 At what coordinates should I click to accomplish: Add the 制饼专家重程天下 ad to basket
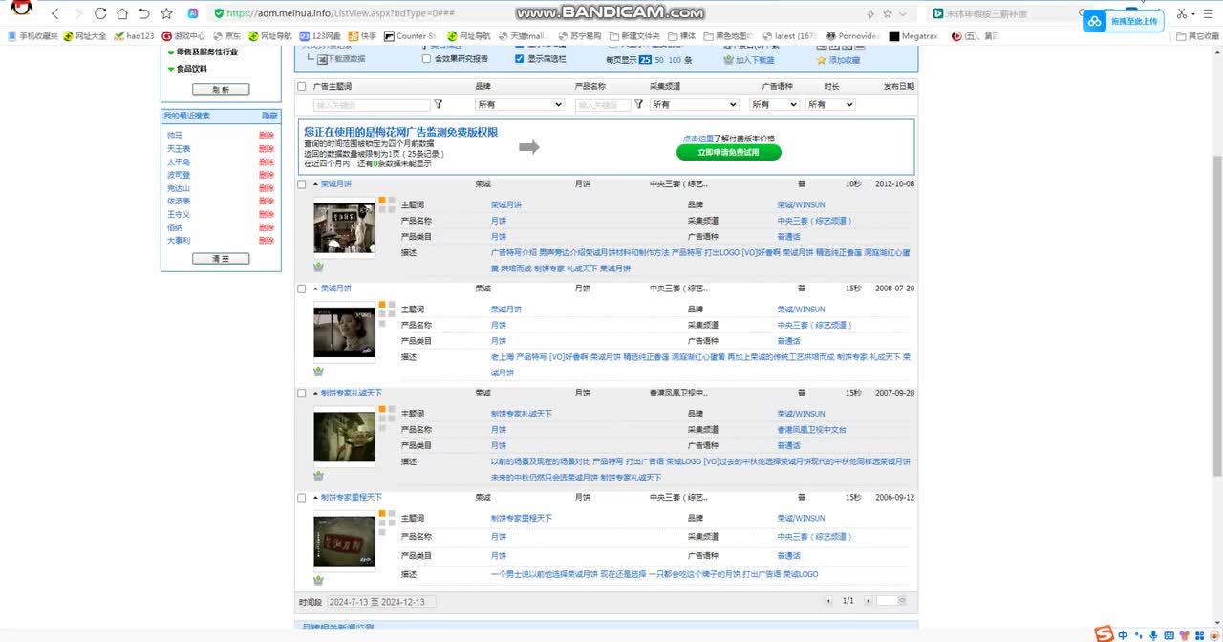(x=318, y=579)
